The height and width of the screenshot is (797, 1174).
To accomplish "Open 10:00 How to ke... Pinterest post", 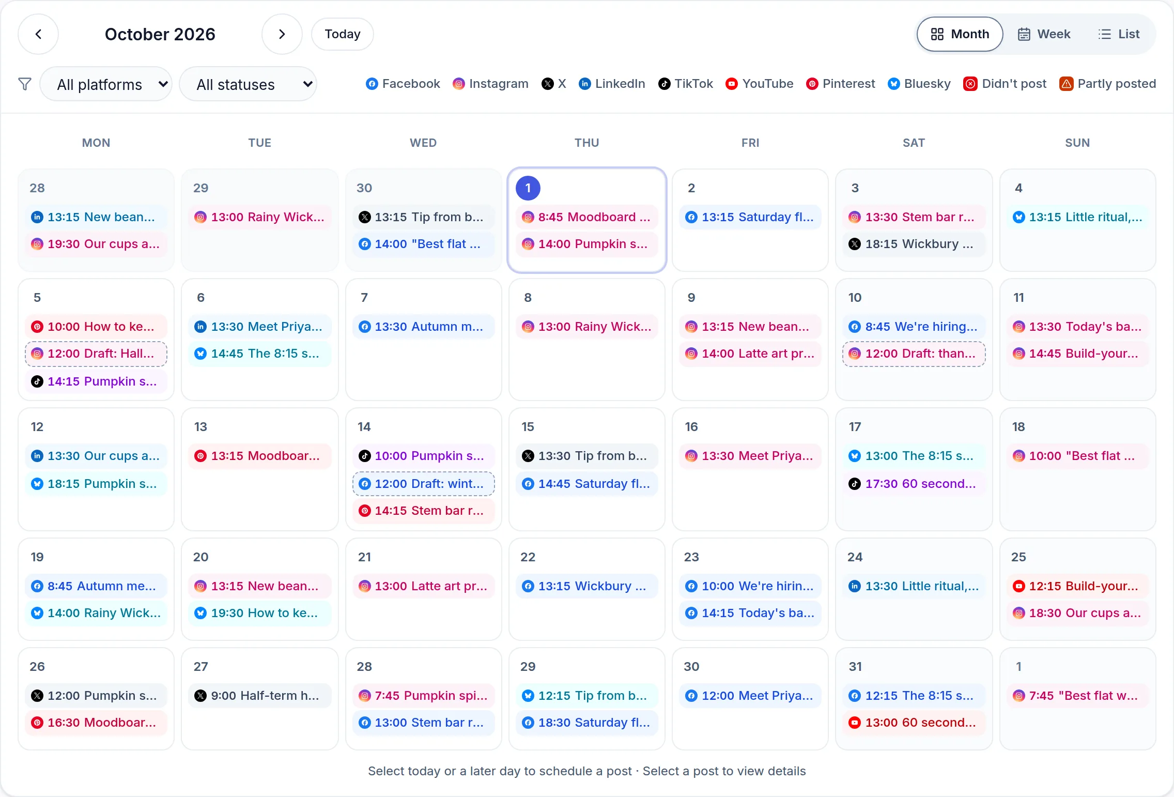I will [96, 327].
